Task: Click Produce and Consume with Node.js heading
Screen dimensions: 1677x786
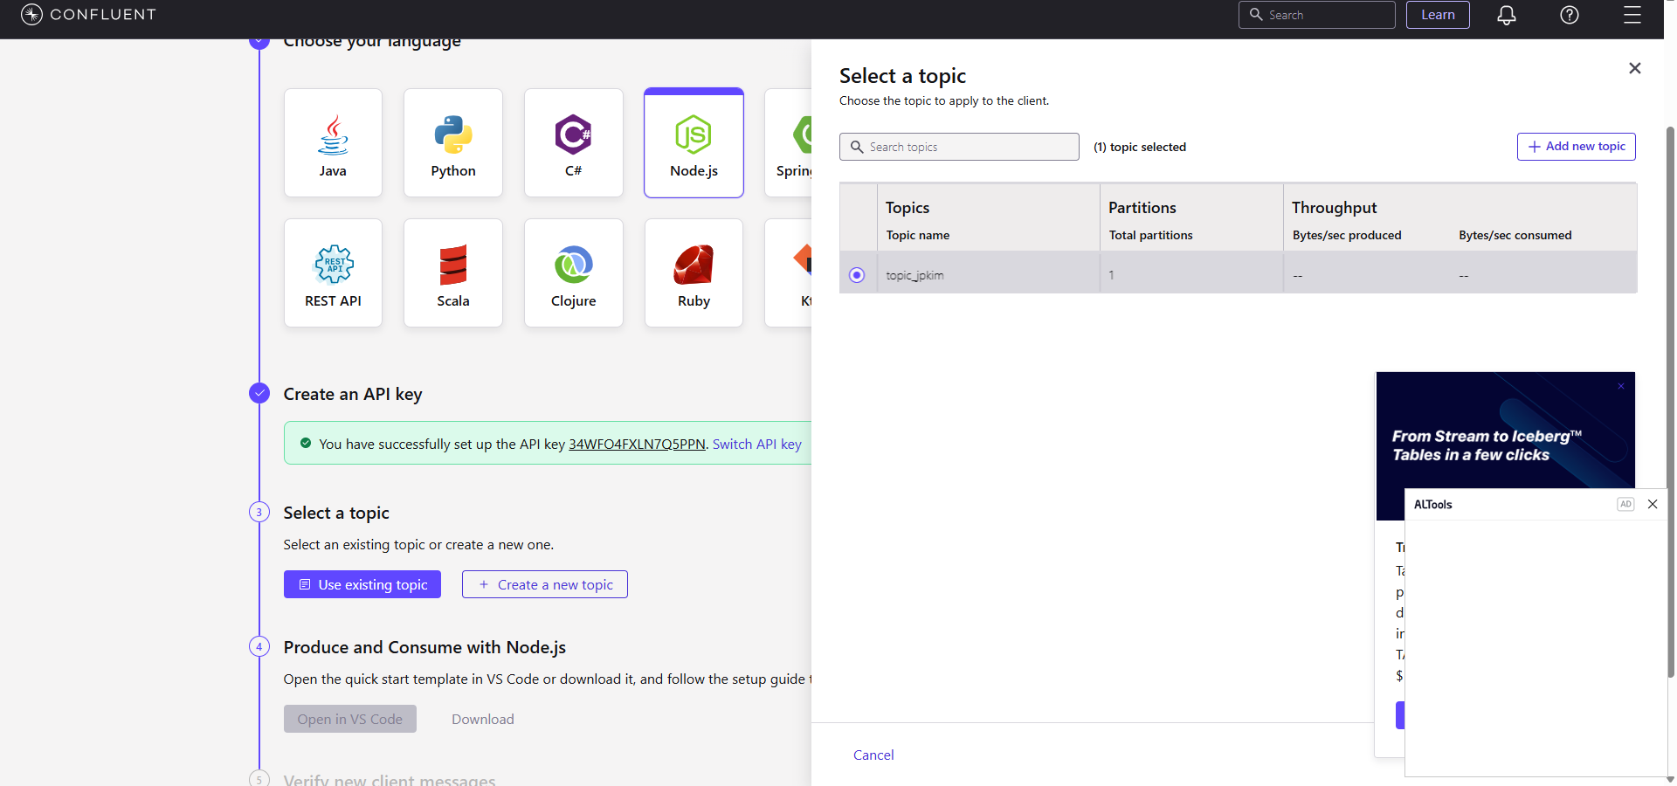Action: click(424, 647)
